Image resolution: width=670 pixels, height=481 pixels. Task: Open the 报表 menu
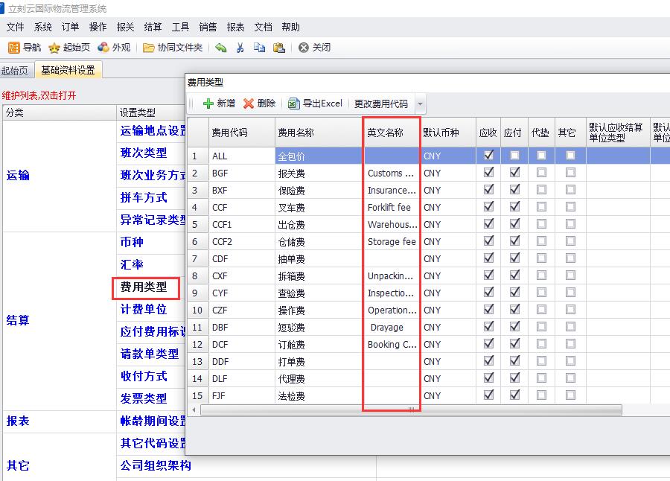click(235, 27)
